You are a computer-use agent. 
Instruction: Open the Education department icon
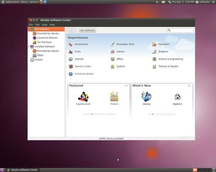(154, 44)
